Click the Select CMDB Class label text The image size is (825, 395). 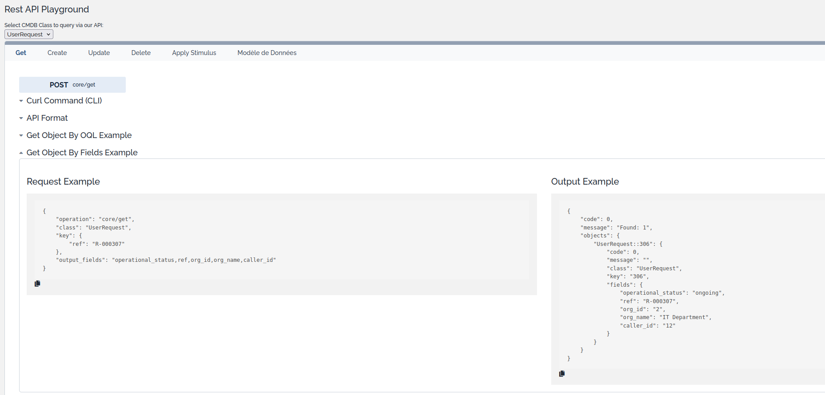[54, 25]
